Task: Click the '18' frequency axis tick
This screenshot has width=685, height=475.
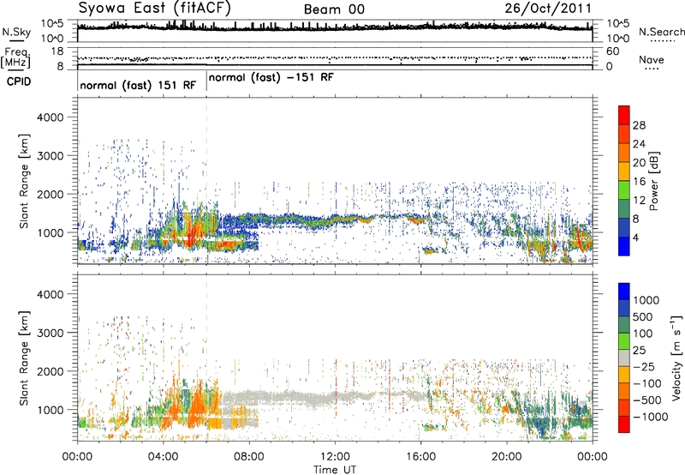Action: pos(57,51)
